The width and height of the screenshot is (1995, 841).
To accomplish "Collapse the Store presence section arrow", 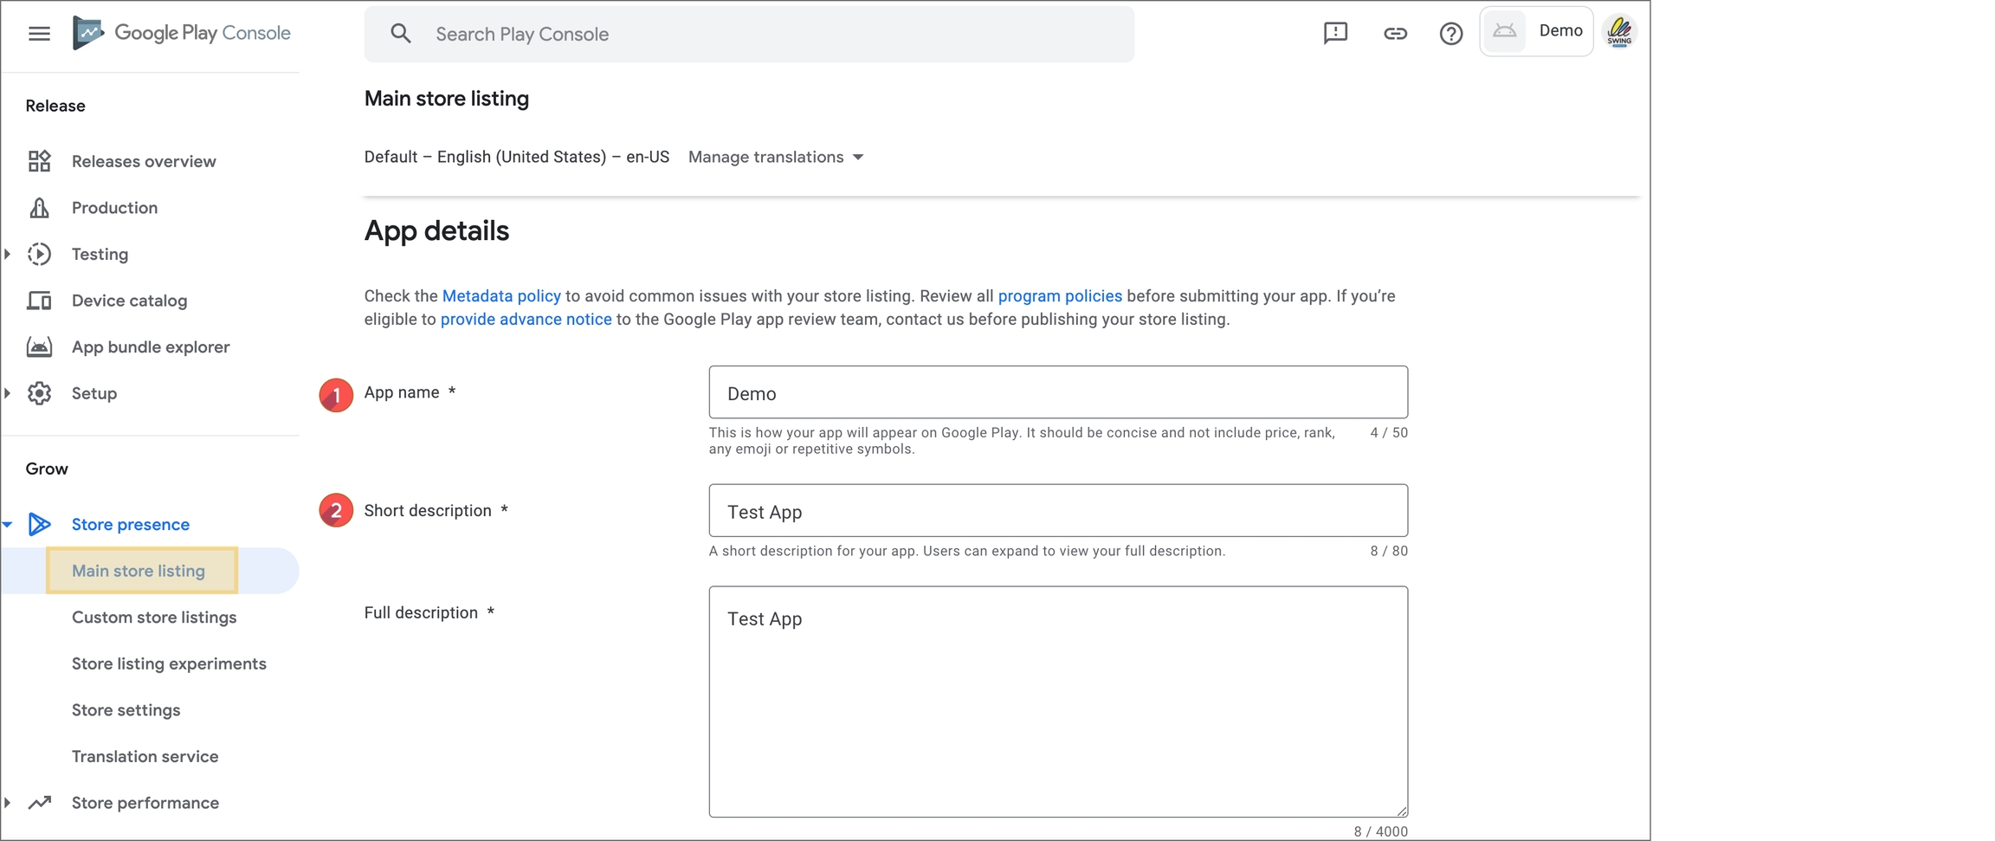I will tap(8, 525).
